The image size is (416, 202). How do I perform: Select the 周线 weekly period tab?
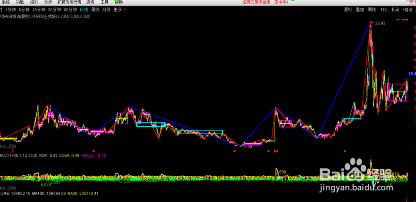(95, 10)
